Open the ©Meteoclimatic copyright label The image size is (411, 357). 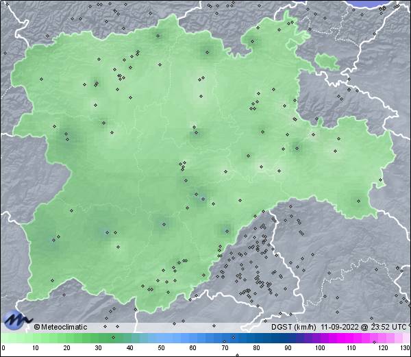pyautogui.click(x=60, y=327)
